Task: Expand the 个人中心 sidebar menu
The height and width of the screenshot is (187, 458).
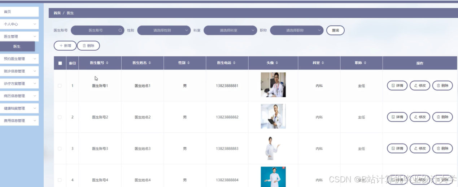Action: click(19, 24)
